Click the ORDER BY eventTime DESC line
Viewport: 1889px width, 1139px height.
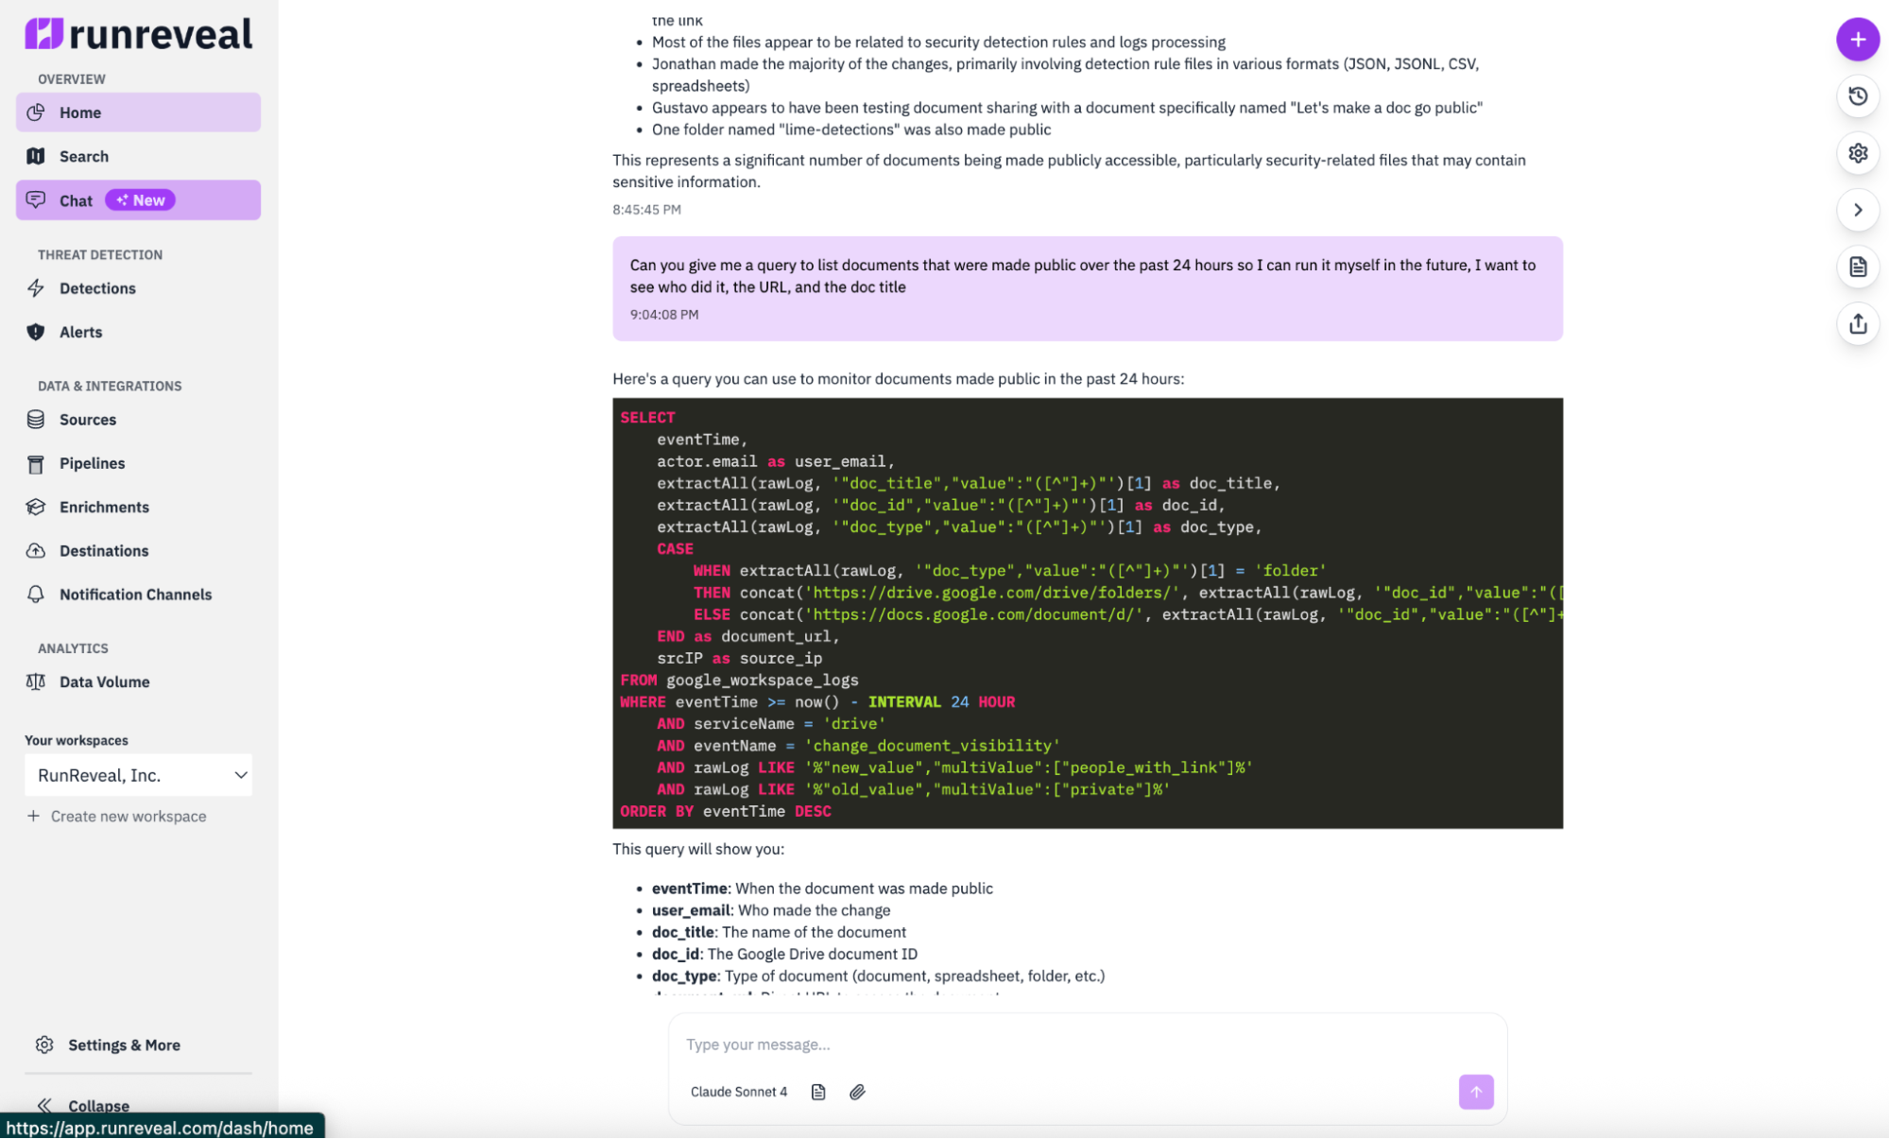pos(726,811)
